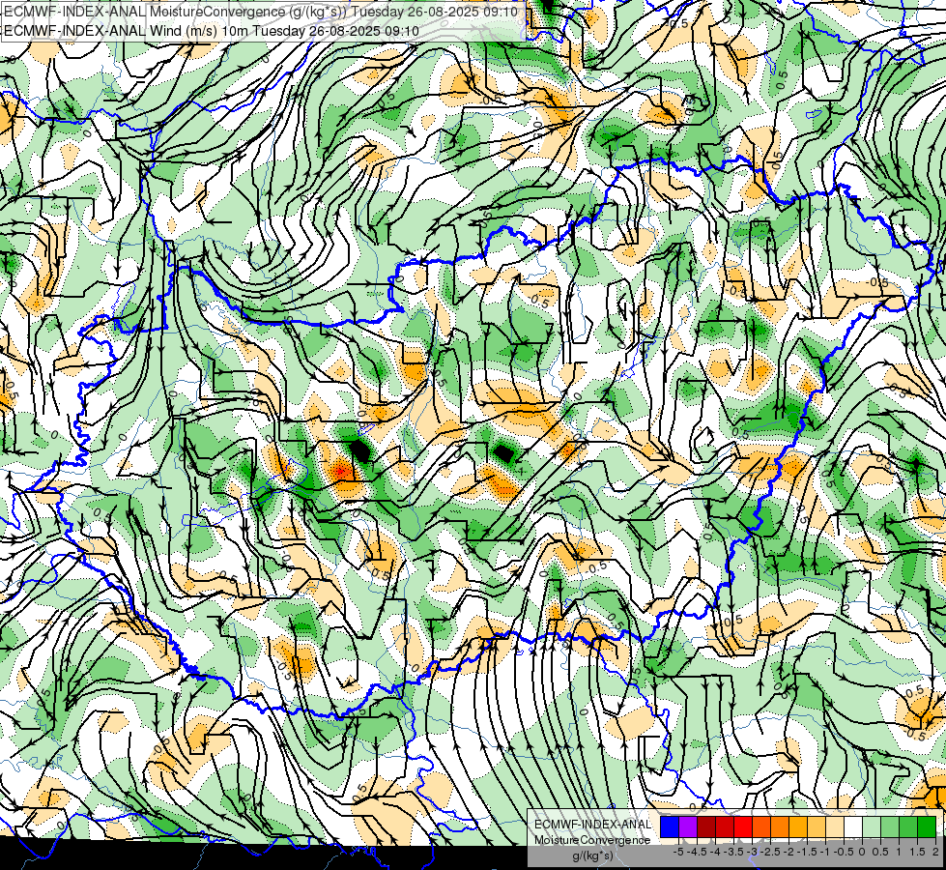Click the -3 legend tick label
Image resolution: width=946 pixels, height=870 pixels.
tap(753, 852)
